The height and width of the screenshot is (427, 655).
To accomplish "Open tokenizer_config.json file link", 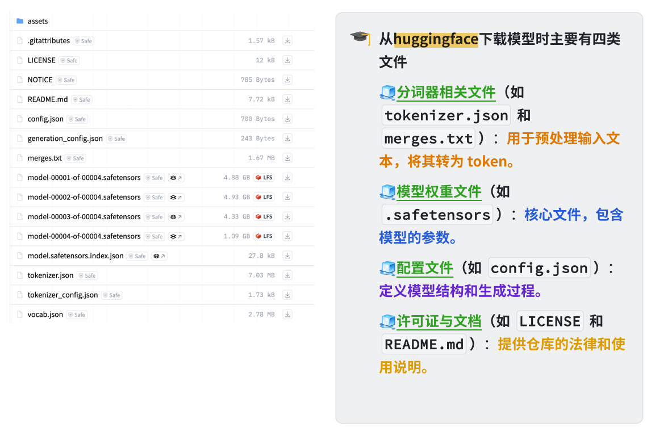I will tap(62, 295).
